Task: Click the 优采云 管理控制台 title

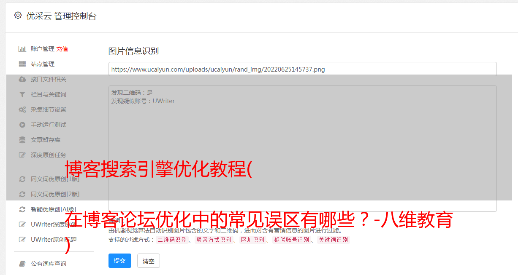Action: point(62,16)
